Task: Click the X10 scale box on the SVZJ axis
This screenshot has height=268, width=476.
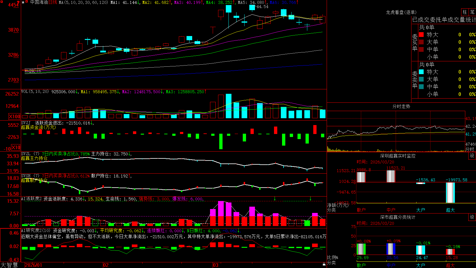Action: click(x=16, y=147)
